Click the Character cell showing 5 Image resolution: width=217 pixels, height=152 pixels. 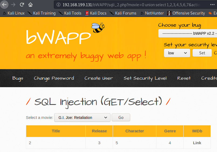coord(135,143)
